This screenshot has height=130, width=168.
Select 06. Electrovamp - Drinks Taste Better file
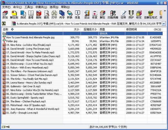[x=82, y=94]
